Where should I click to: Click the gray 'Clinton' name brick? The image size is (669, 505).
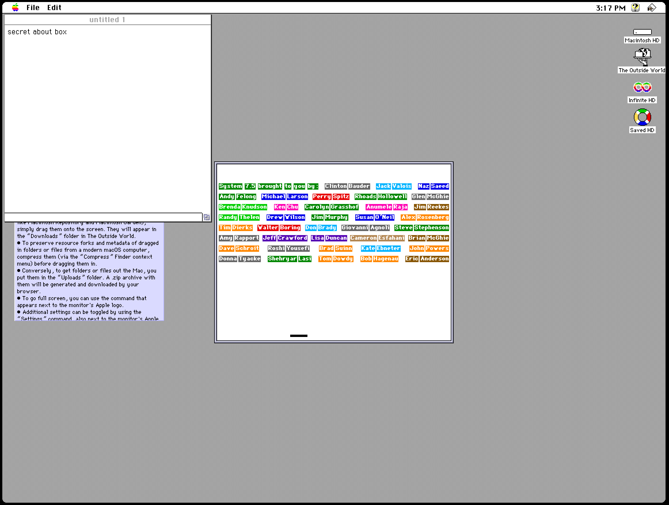point(336,186)
